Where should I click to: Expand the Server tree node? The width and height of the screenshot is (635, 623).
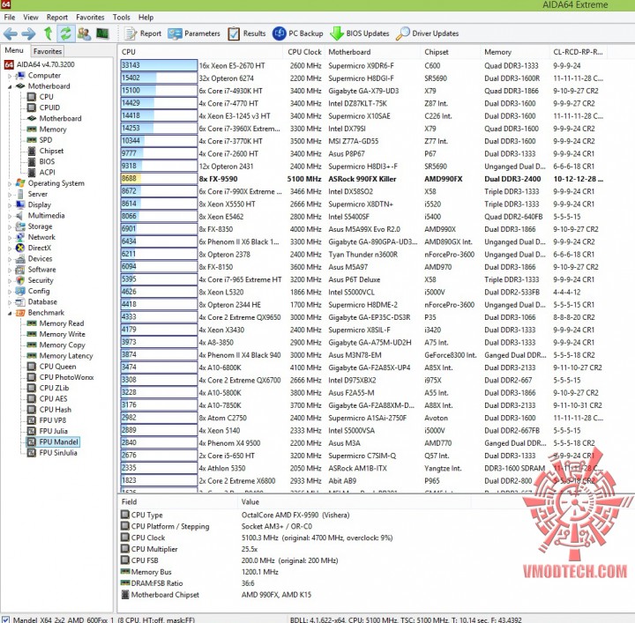point(10,195)
